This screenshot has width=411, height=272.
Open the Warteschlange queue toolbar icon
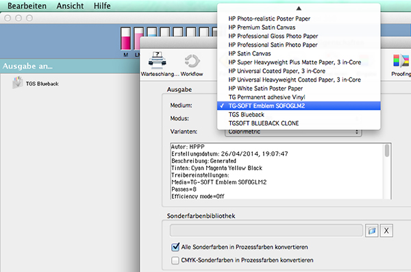point(158,60)
